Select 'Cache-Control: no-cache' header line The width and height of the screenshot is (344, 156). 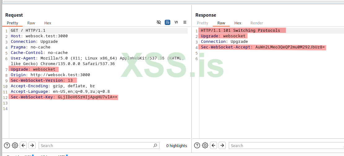pyautogui.click(x=39, y=53)
